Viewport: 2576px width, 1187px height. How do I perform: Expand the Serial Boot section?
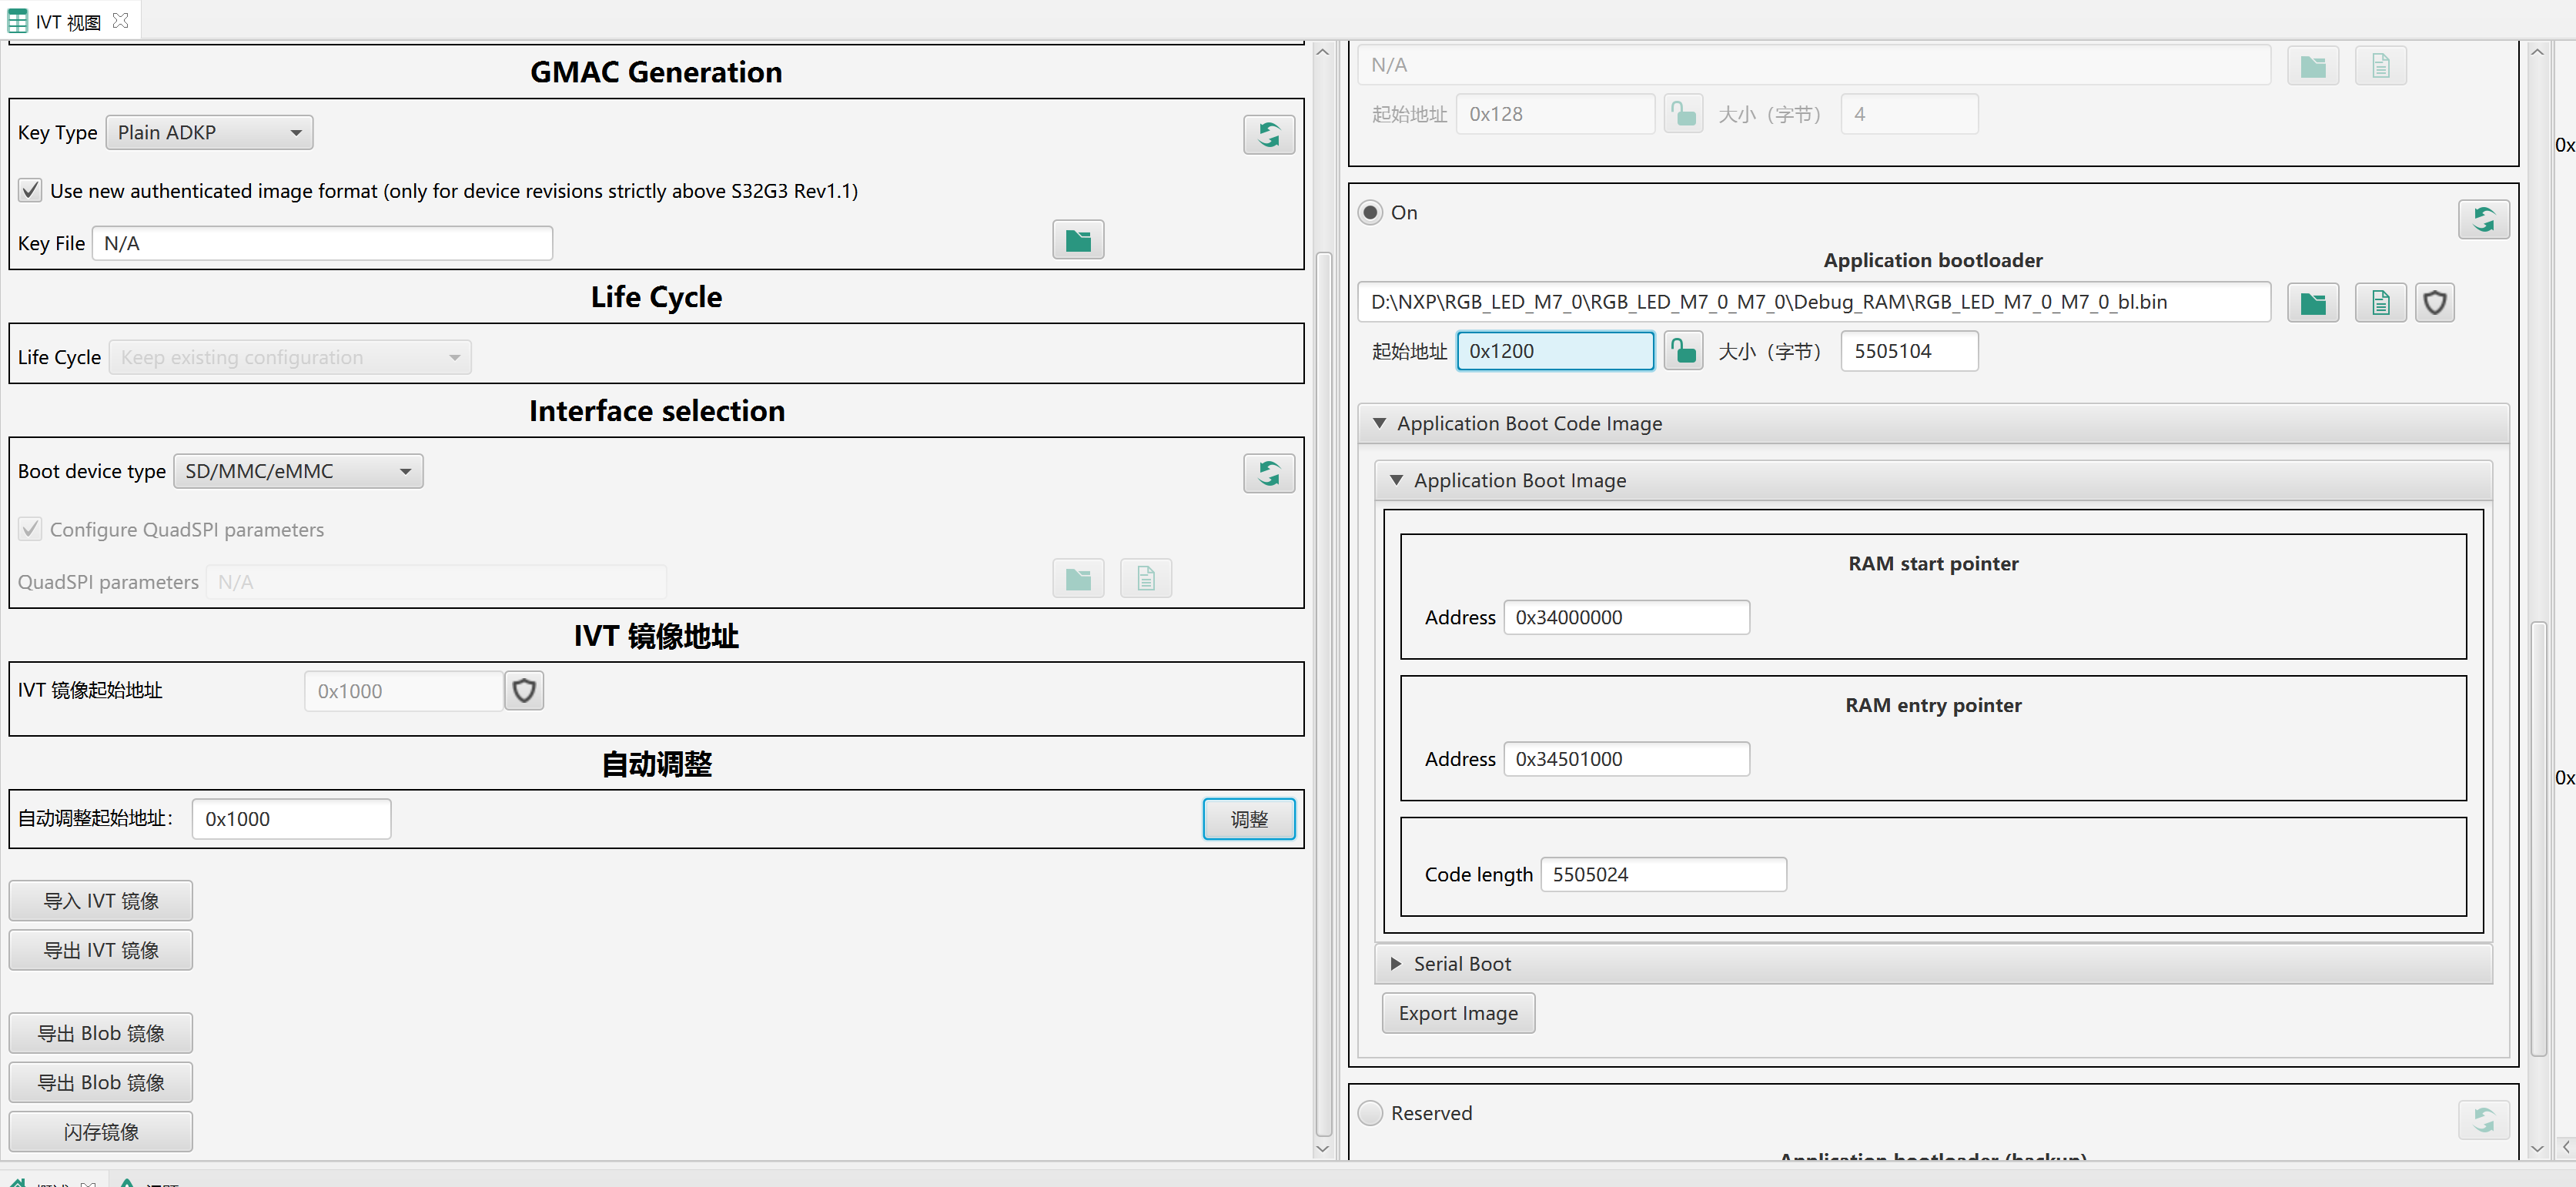point(1396,963)
